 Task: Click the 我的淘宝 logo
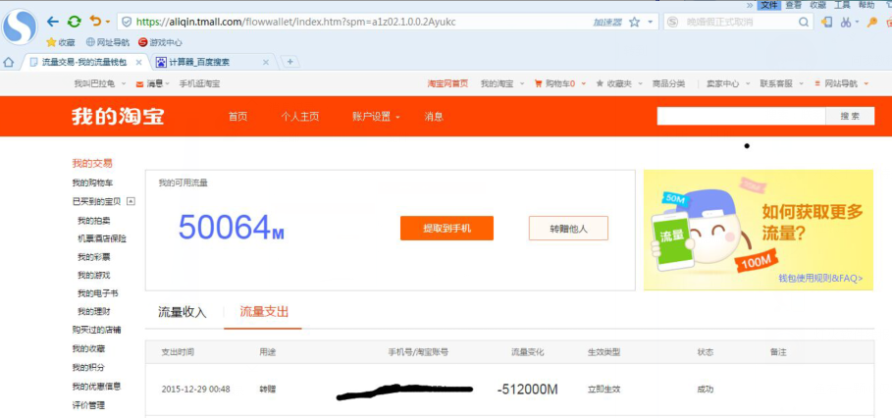[x=118, y=116]
